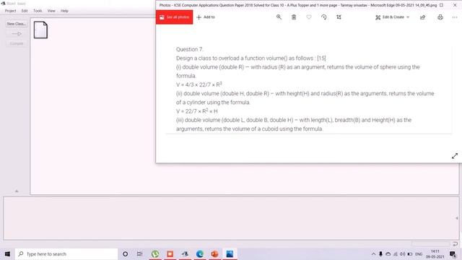Screen dimensions: 462x260
Task: Open the notification center icon
Action: point(453,253)
